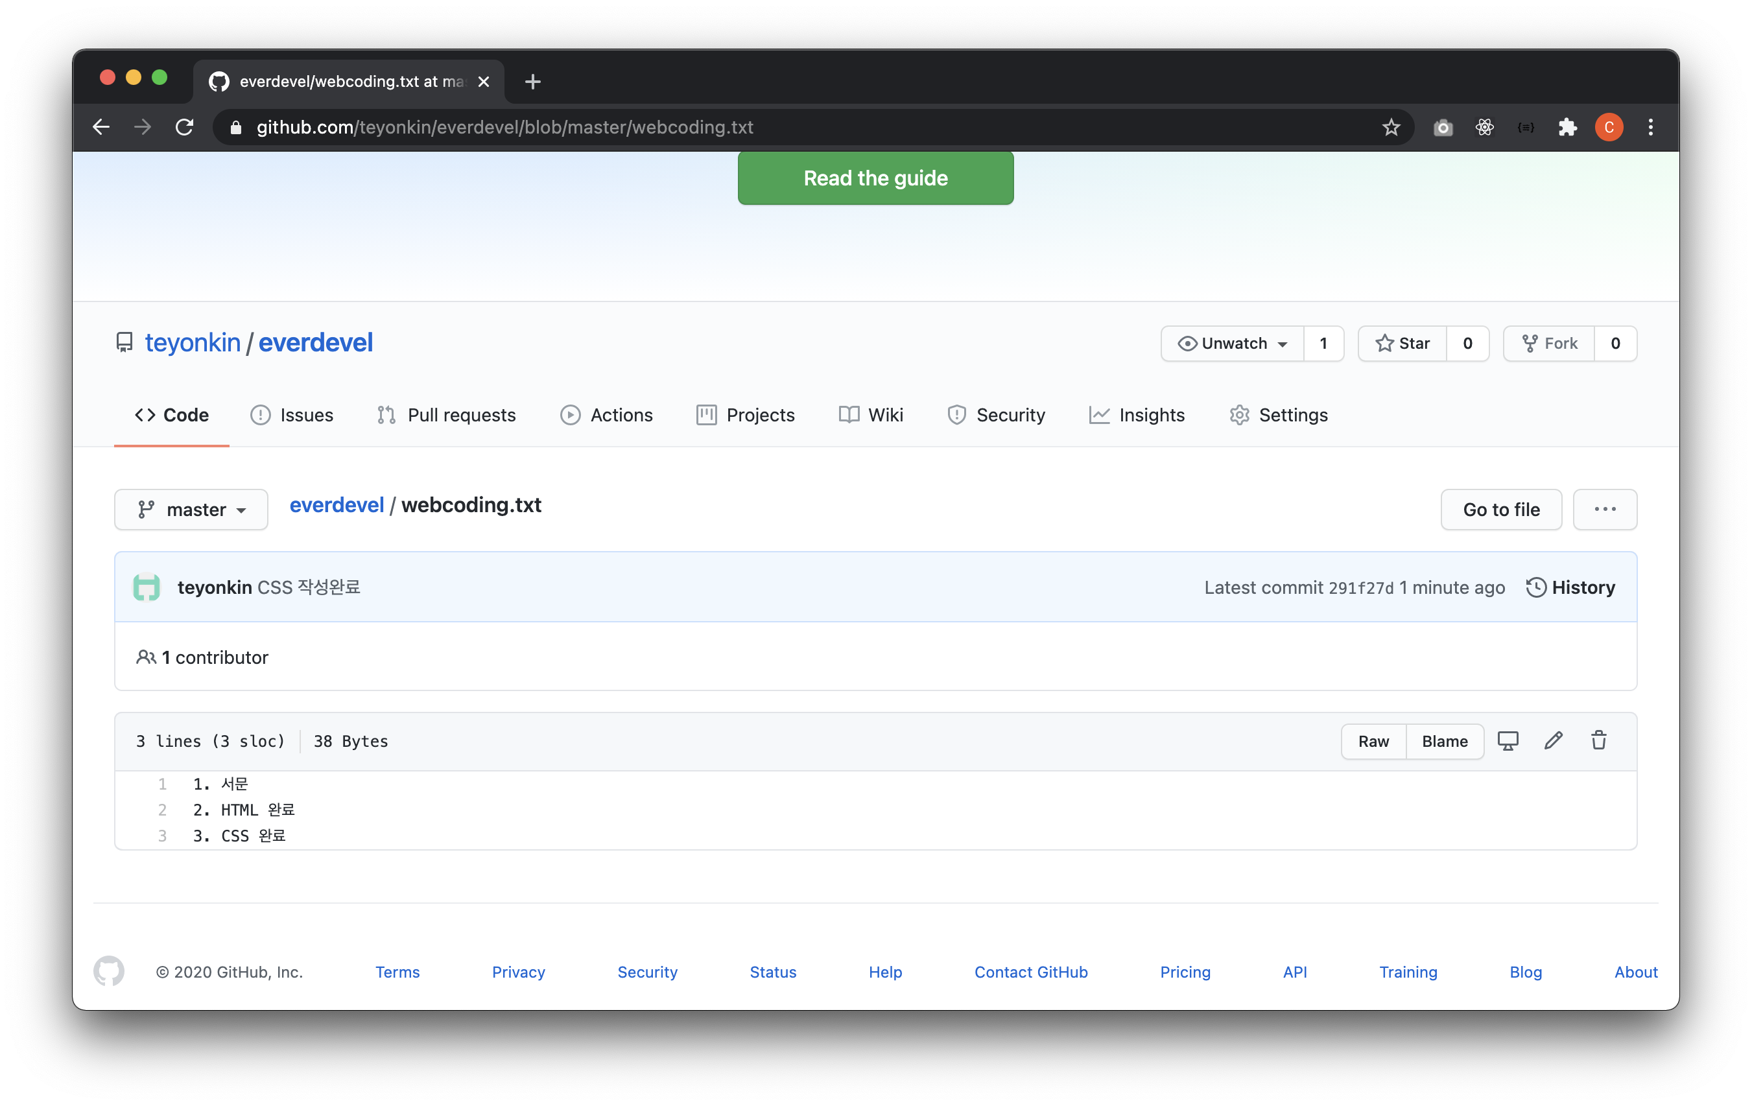Fork the repository
Screen dimensions: 1752x1106
point(1549,344)
